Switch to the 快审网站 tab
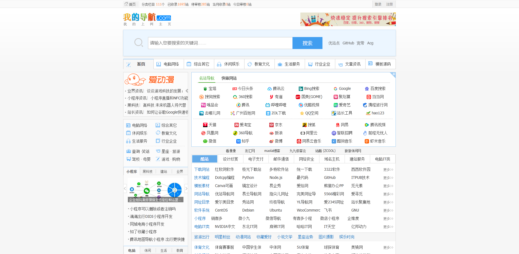Screen dimensions: 519x254 [x=229, y=78]
